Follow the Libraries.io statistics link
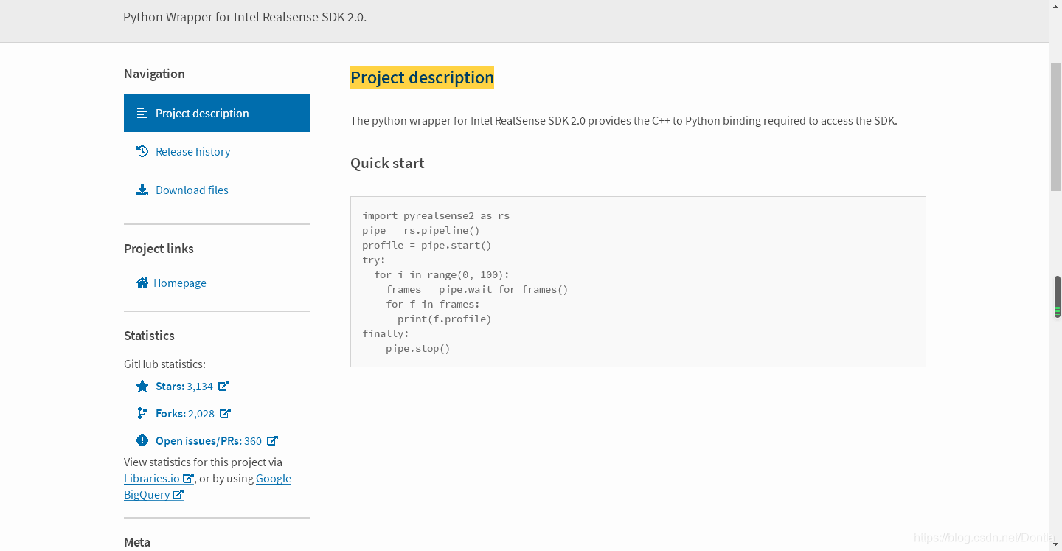This screenshot has width=1062, height=551. pyautogui.click(x=152, y=478)
